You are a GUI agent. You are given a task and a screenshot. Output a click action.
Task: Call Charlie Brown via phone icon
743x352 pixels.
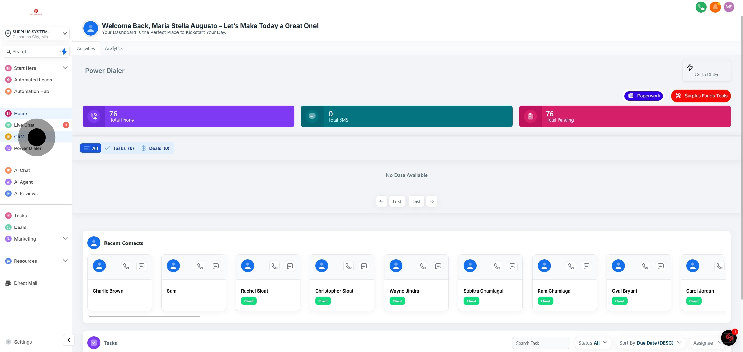(x=126, y=266)
